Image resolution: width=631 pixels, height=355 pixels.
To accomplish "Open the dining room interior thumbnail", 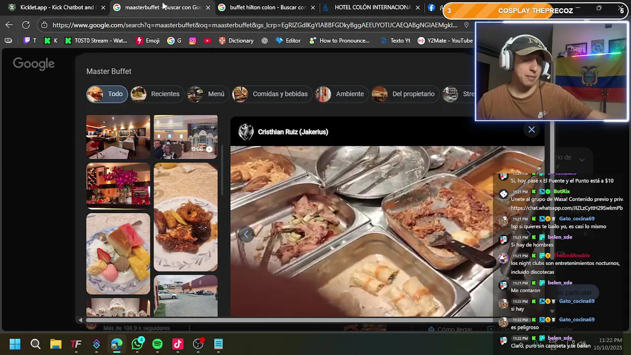I will 118,137.
